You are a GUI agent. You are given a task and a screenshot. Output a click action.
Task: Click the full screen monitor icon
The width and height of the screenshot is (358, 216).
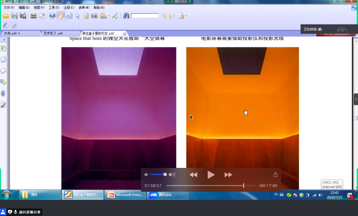52,16
